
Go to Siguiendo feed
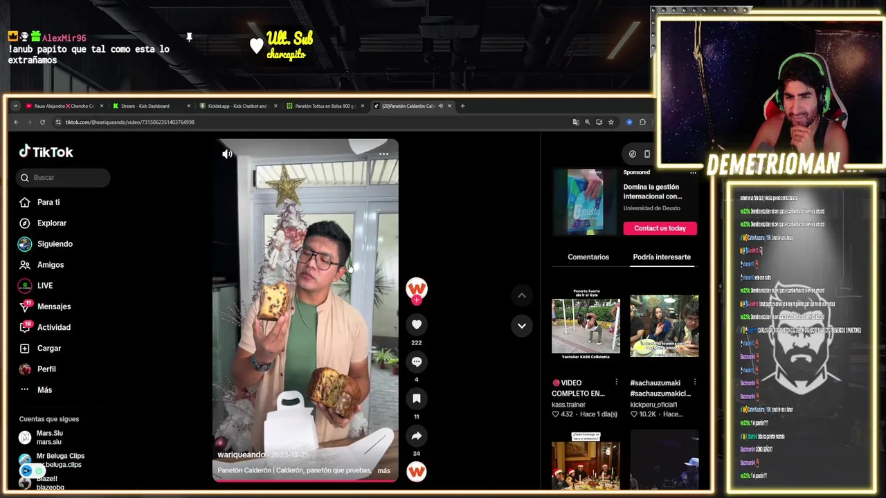(x=55, y=243)
